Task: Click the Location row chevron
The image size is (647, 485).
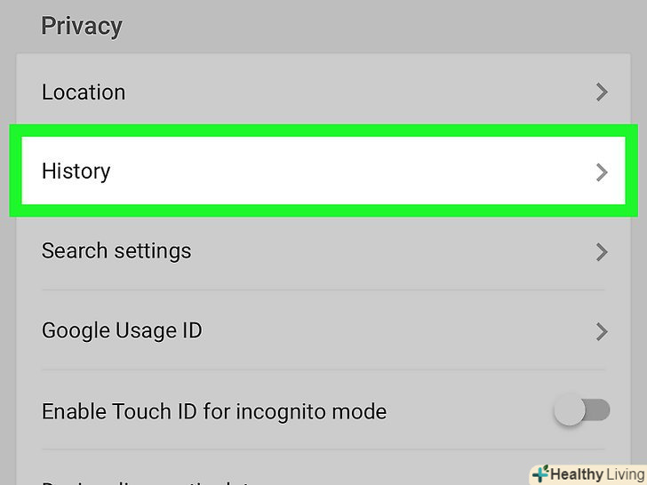Action: pyautogui.click(x=602, y=91)
